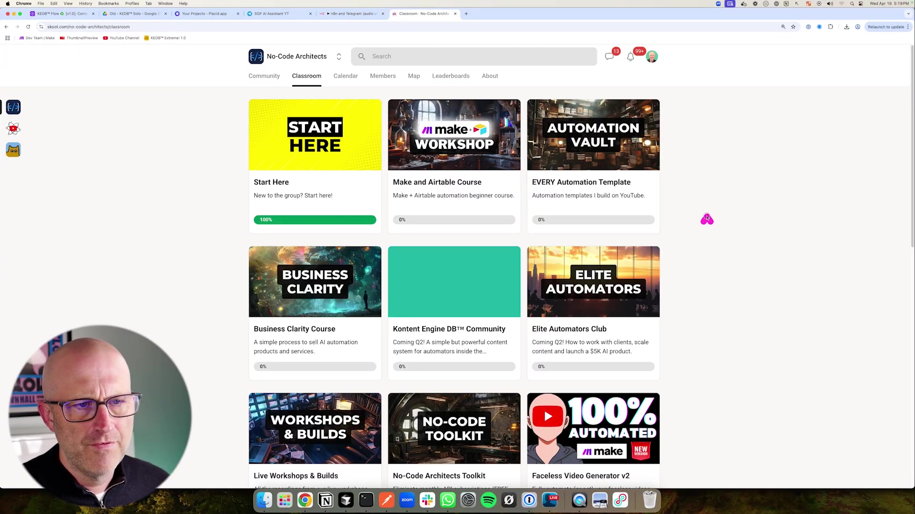Switch to the Community tab
This screenshot has width=915, height=514.
264,76
